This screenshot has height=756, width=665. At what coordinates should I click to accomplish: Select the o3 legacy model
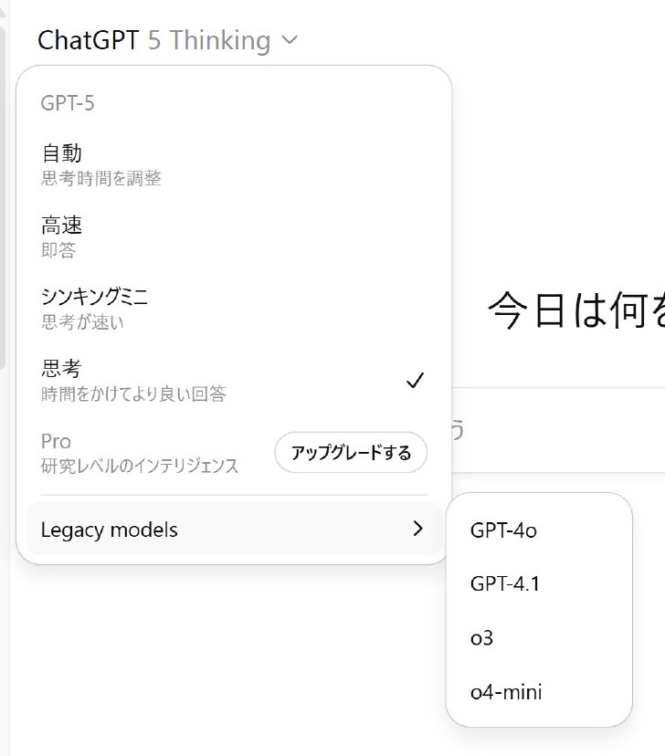[539, 638]
